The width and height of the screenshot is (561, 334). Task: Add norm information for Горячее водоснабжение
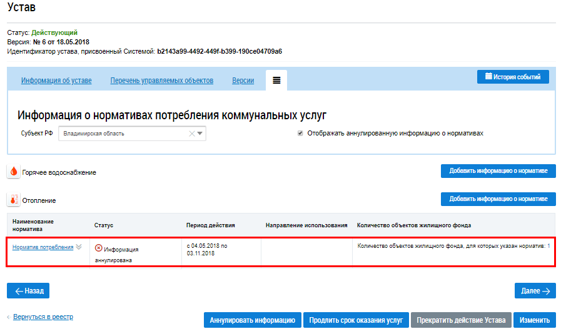coord(498,171)
